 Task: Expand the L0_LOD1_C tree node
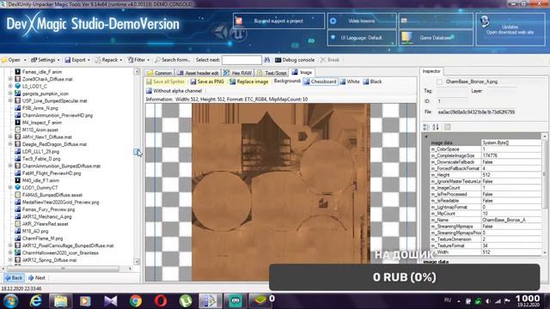[x=10, y=86]
